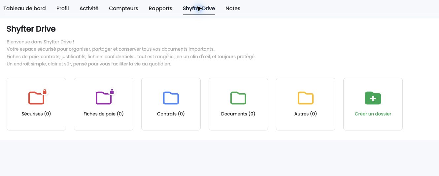Click the Autres (0) folder label
The width and height of the screenshot is (439, 176).
point(306,114)
